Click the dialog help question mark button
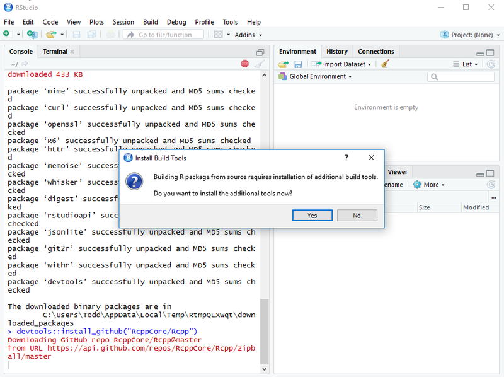The image size is (504, 377). 346,158
